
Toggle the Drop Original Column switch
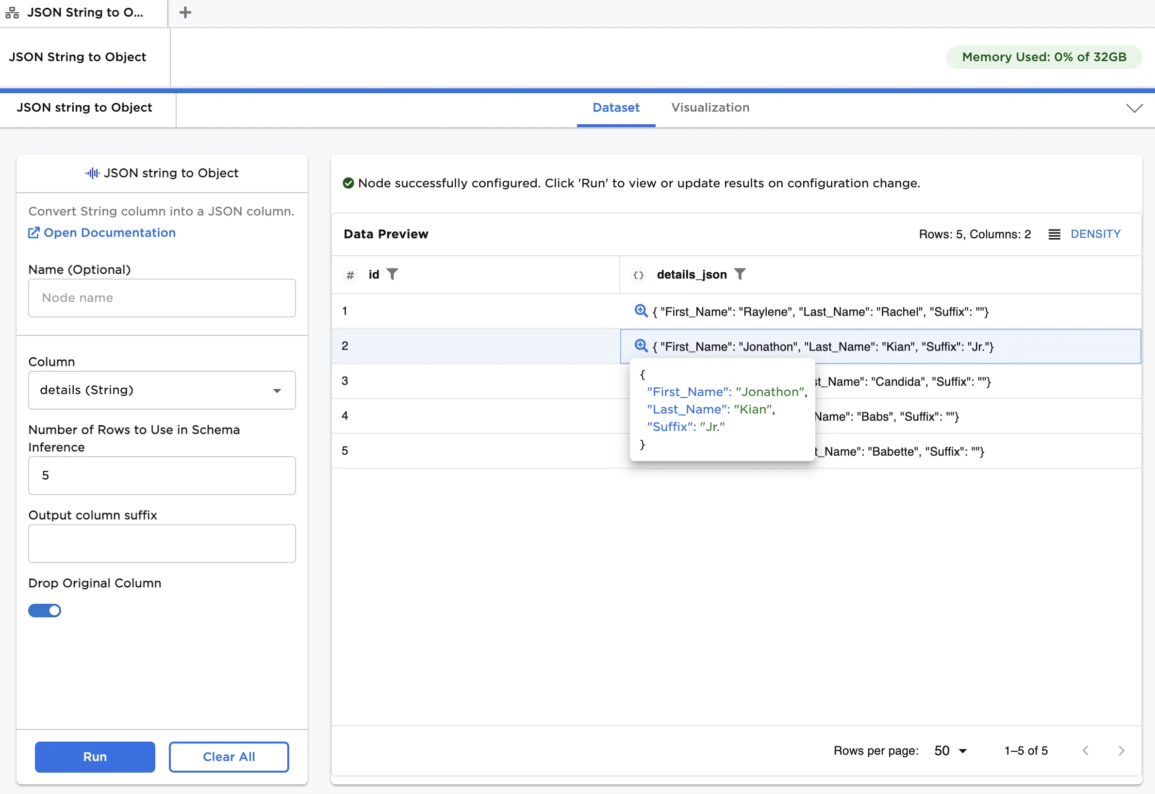(x=45, y=611)
